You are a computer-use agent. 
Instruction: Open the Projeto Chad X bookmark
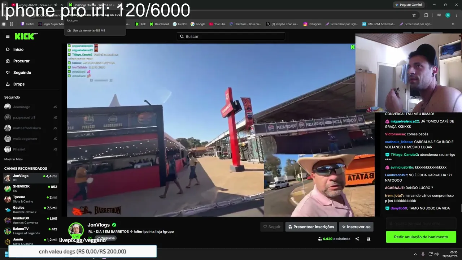coord(282,24)
